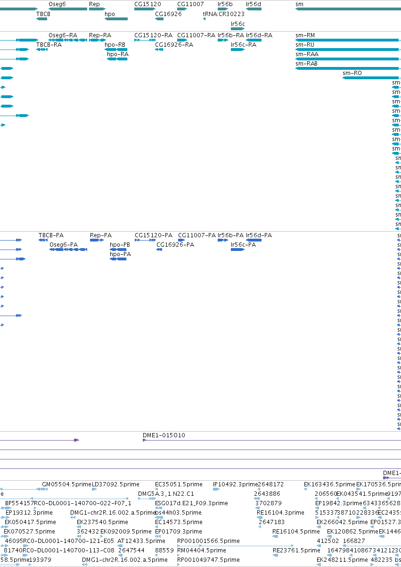The height and width of the screenshot is (567, 401).
Task: Click the hpo gene feature
Action: [x=116, y=19]
